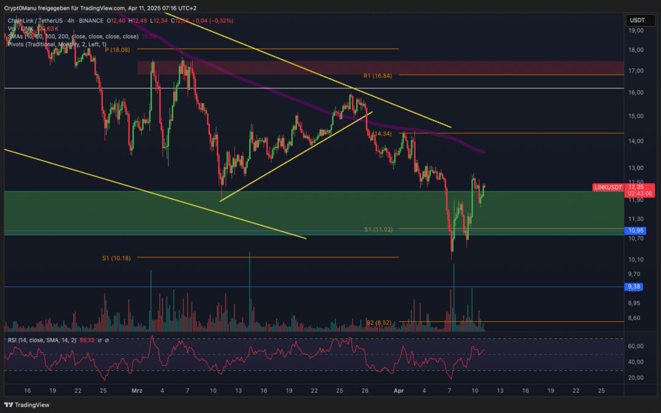Click the 10,10 price axis label

point(636,259)
